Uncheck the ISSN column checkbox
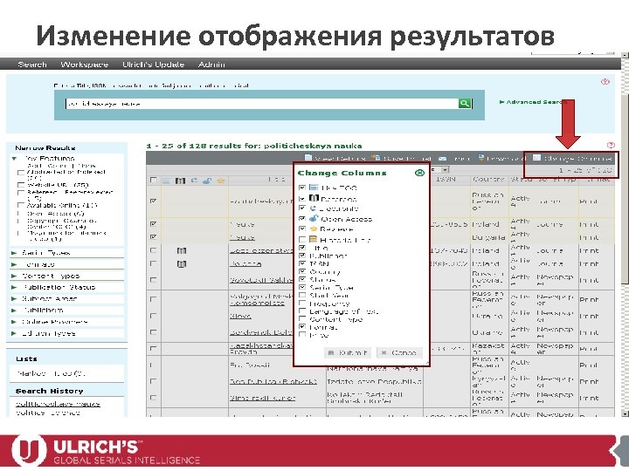The width and height of the screenshot is (629, 471). [x=302, y=263]
